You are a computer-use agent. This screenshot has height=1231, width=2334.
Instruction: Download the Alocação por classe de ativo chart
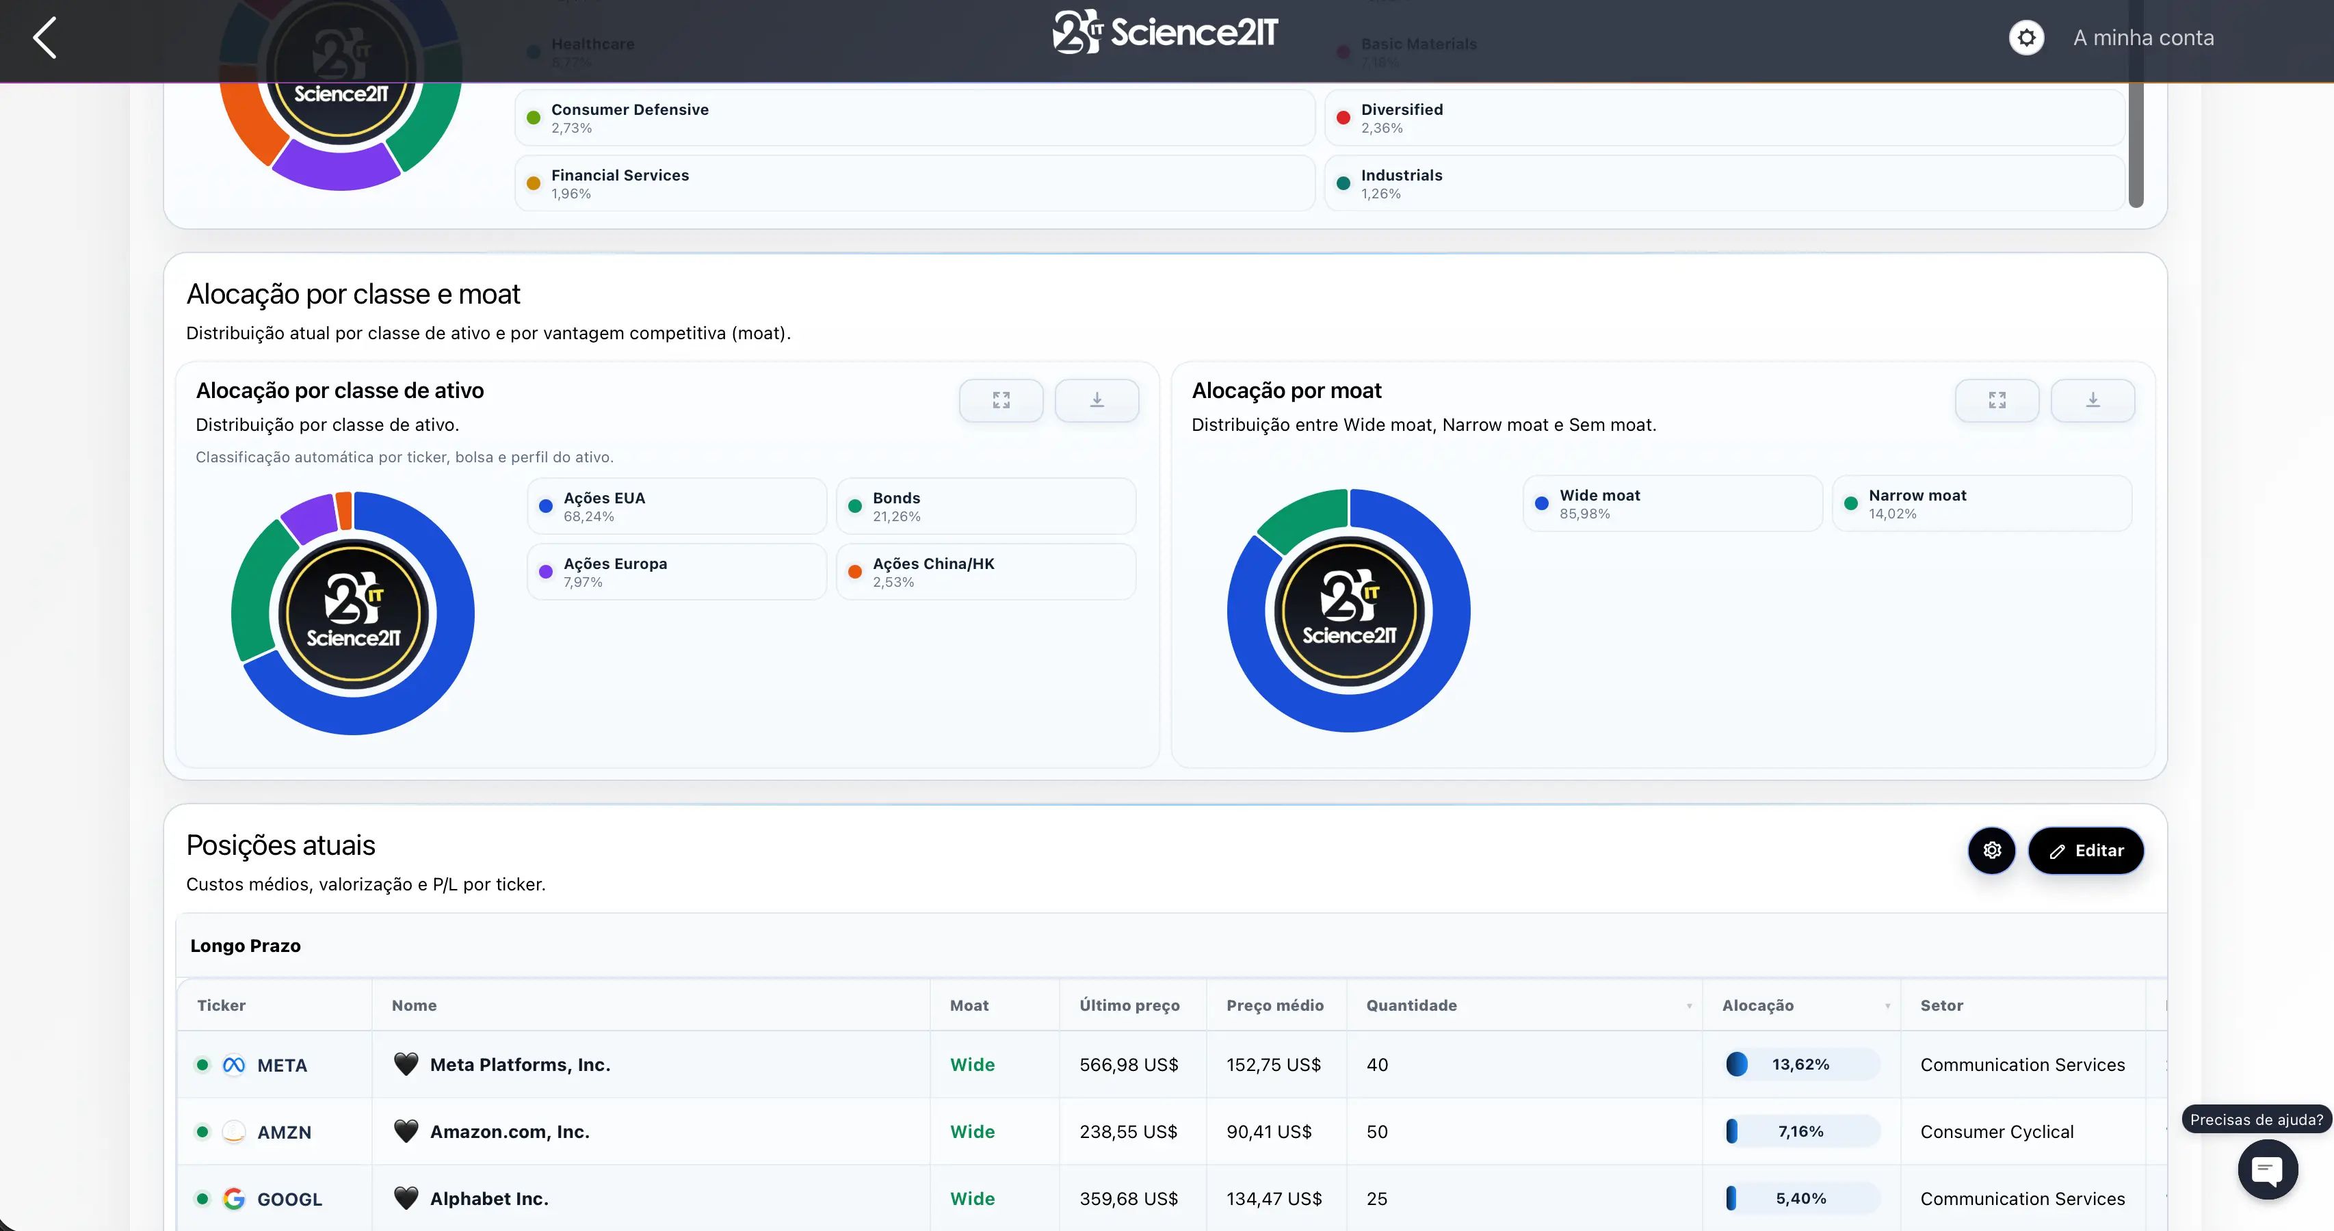pyautogui.click(x=1097, y=400)
